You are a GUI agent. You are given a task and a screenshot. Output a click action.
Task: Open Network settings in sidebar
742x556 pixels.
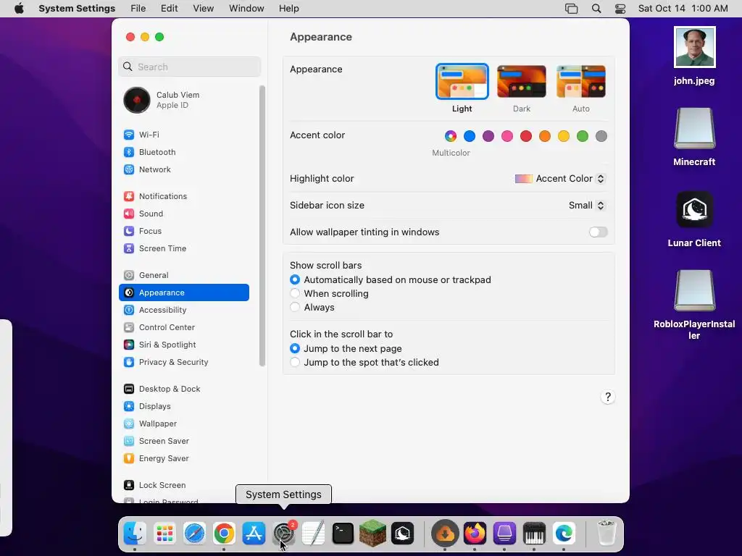click(183, 169)
